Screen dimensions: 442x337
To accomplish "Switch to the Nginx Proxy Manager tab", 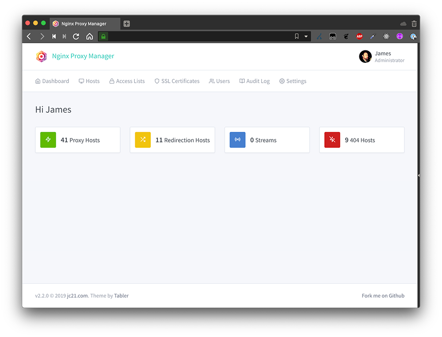I will [x=85, y=23].
